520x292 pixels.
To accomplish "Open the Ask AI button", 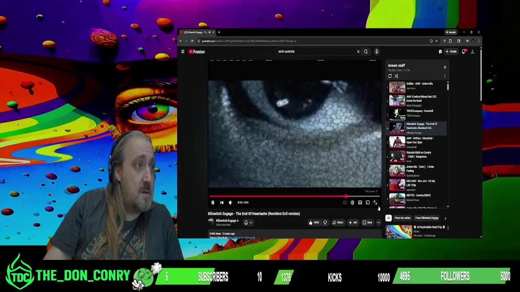I will click(x=353, y=222).
